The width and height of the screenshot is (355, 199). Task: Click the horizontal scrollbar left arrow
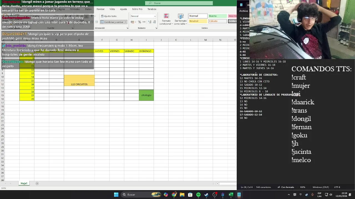(x=217, y=184)
